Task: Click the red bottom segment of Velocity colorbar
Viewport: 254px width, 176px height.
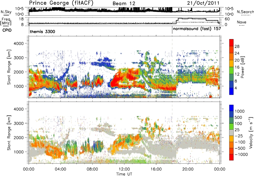Action: click(231, 157)
